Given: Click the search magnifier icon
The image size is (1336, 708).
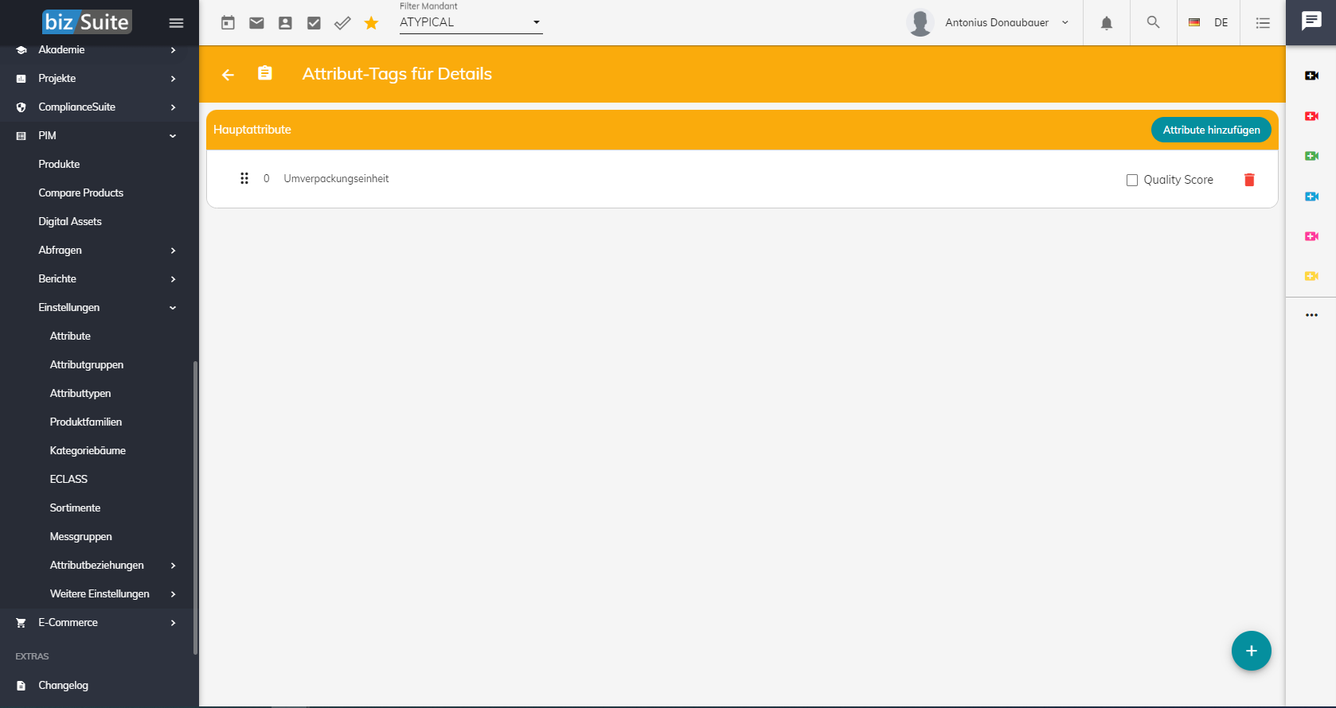Looking at the screenshot, I should [x=1153, y=22].
